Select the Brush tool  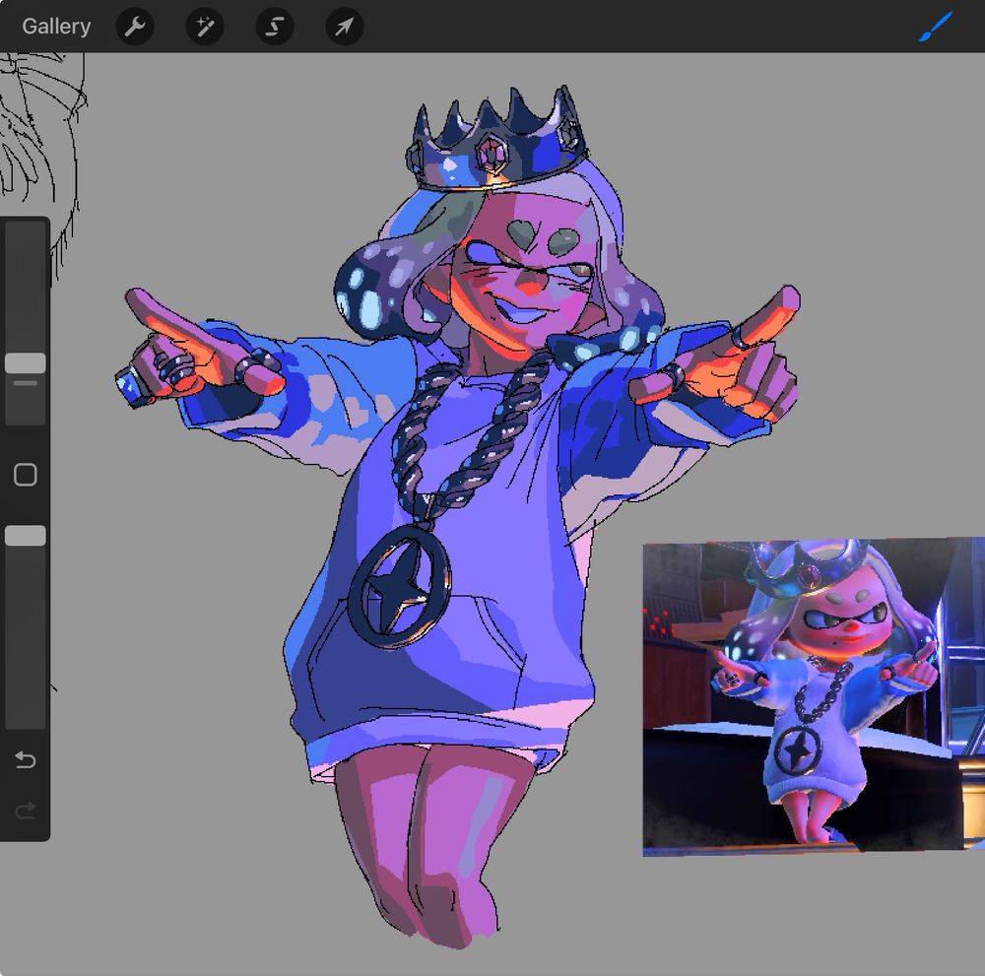click(x=936, y=27)
